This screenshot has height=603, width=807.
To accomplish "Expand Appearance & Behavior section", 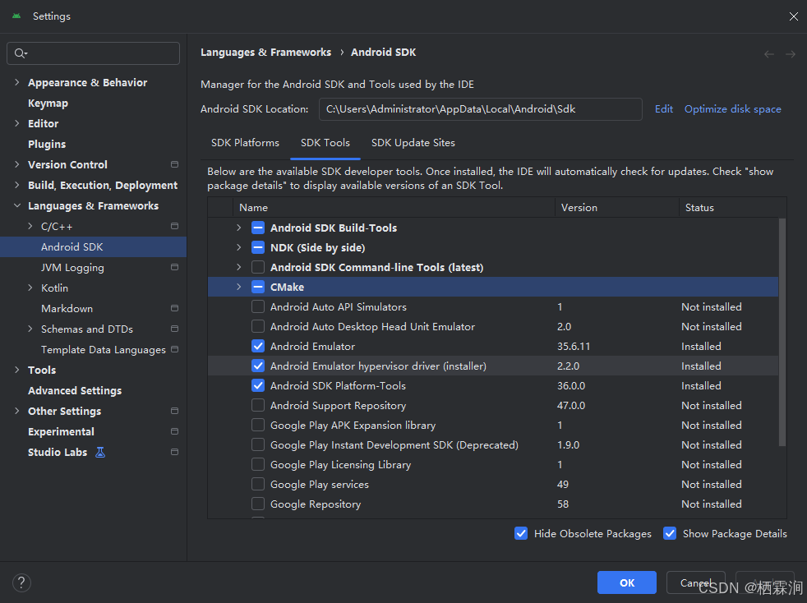I will (x=17, y=82).
